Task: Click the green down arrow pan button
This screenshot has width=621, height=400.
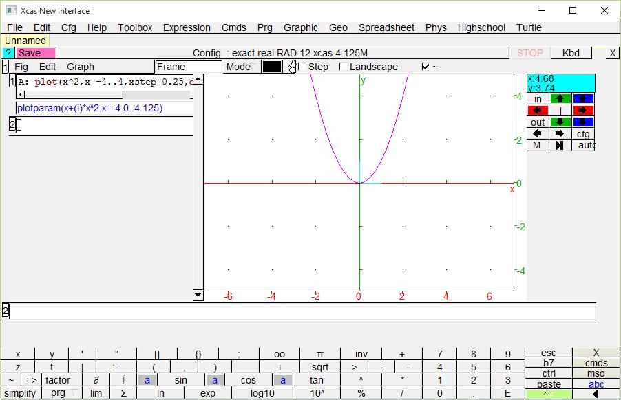Action: [x=560, y=122]
